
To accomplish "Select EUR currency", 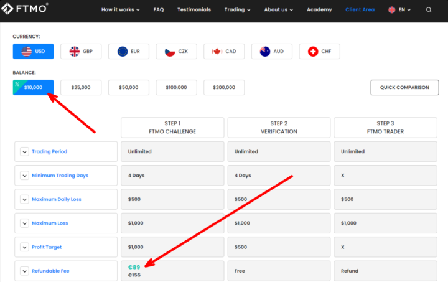I will pyautogui.click(x=129, y=51).
